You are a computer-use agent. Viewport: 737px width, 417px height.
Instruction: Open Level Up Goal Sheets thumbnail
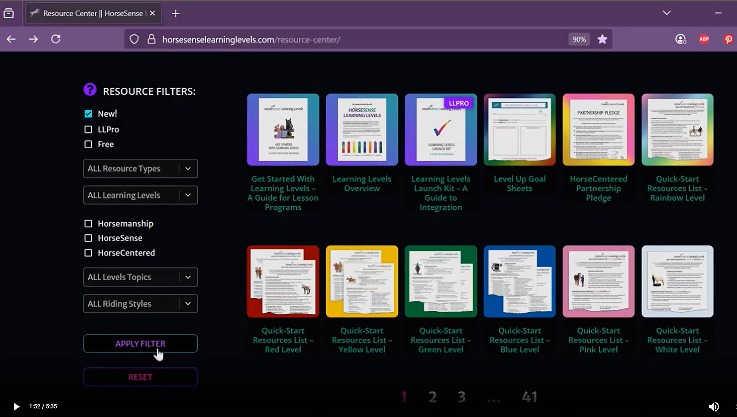pos(520,130)
